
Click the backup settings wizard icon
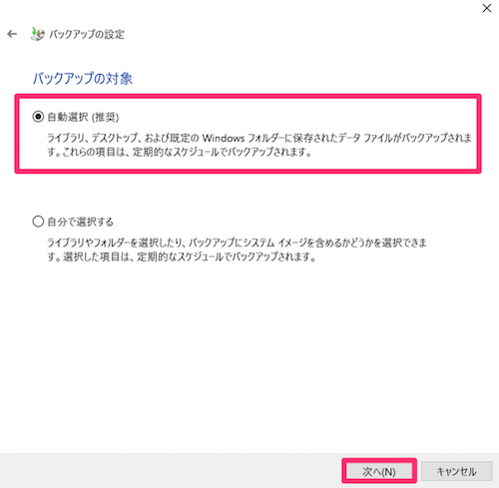tap(37, 34)
